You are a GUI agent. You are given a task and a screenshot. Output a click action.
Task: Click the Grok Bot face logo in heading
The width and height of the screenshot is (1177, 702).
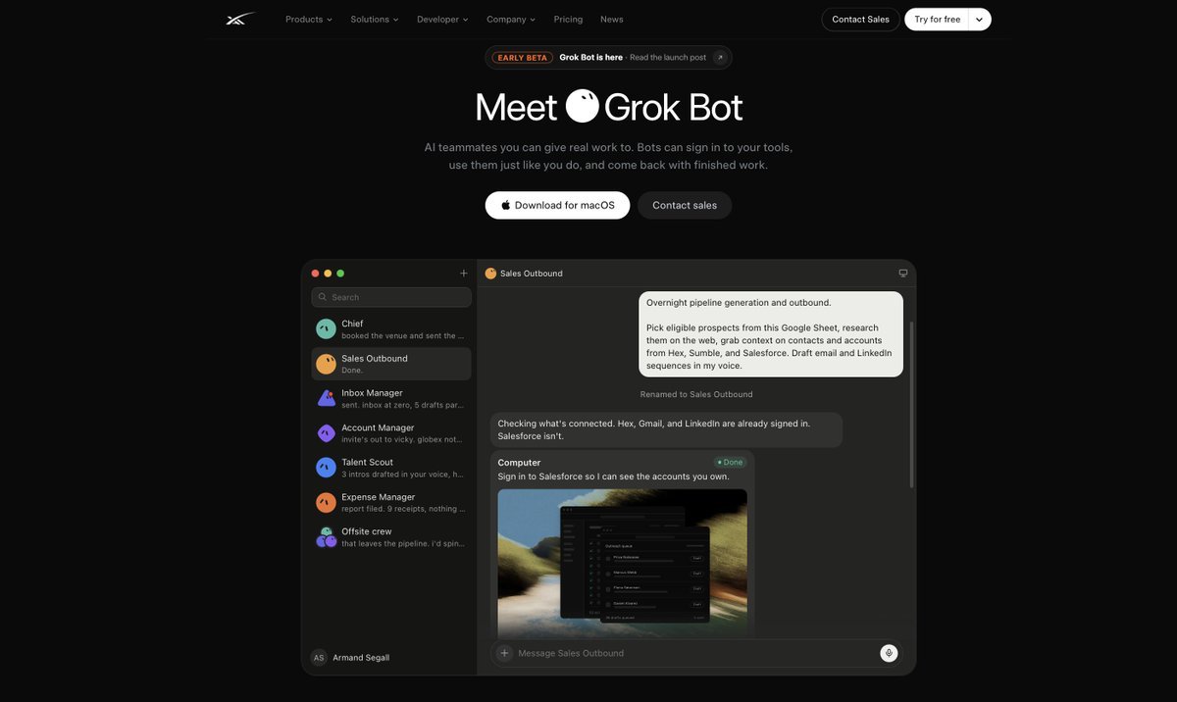[582, 106]
